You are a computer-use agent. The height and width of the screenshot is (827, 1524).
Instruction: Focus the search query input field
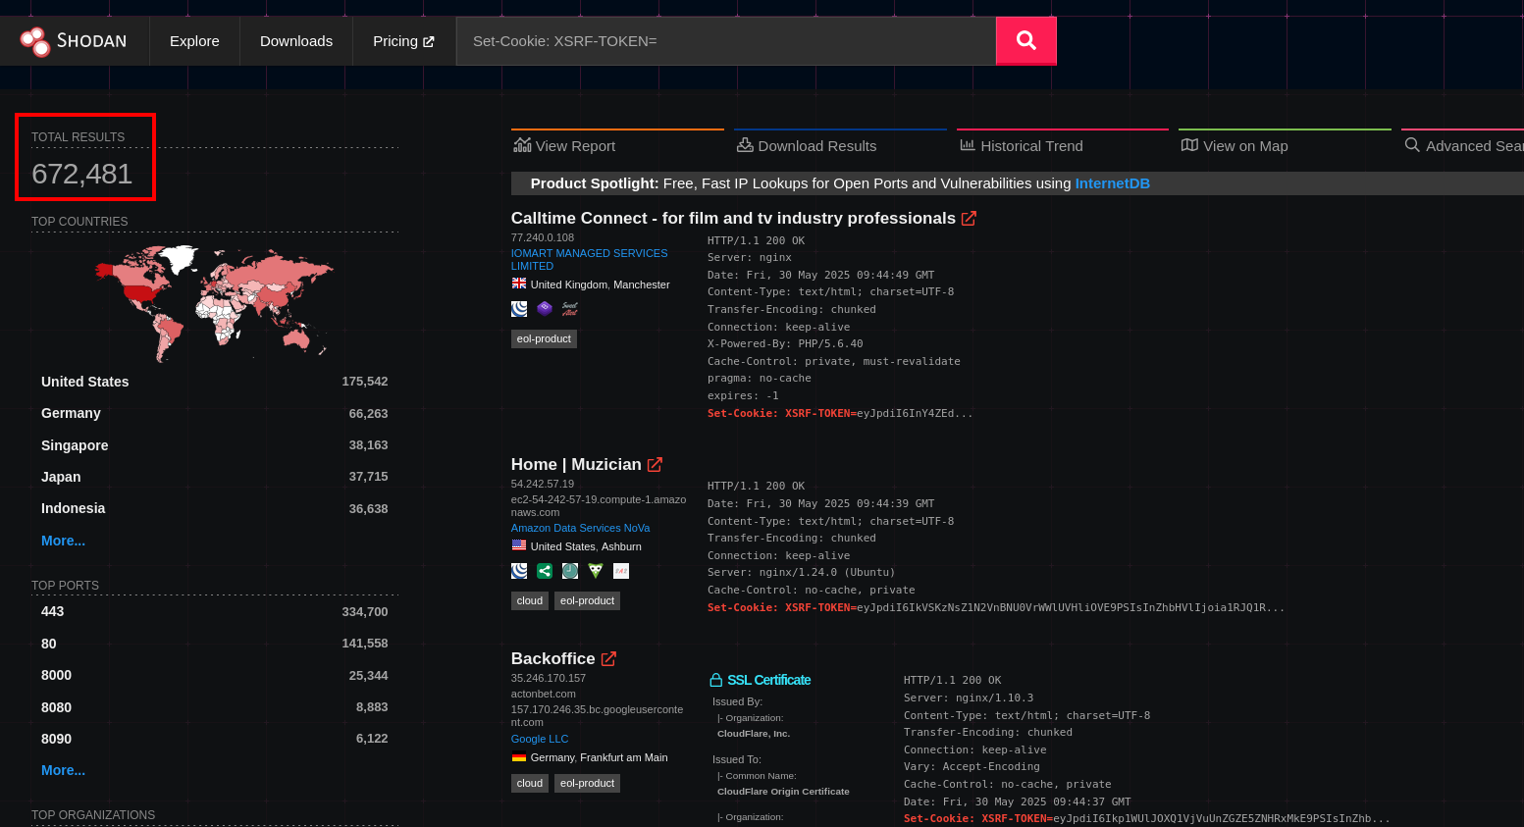coord(726,41)
